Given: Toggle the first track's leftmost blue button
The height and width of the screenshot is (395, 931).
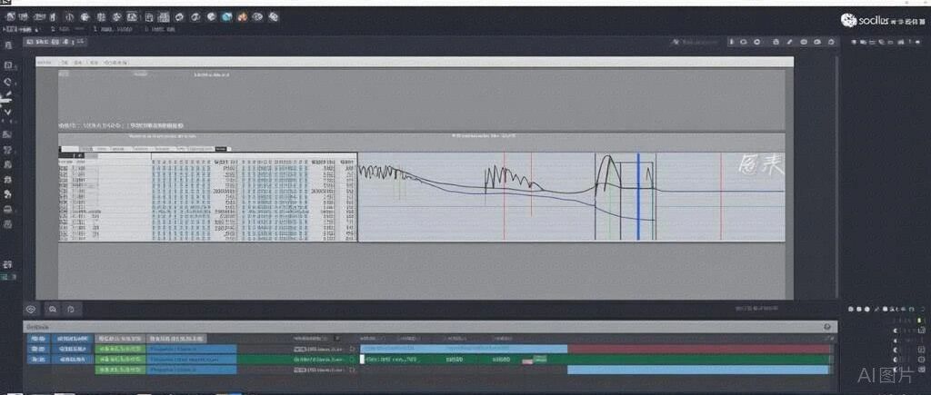Looking at the screenshot, I should click(x=38, y=349).
